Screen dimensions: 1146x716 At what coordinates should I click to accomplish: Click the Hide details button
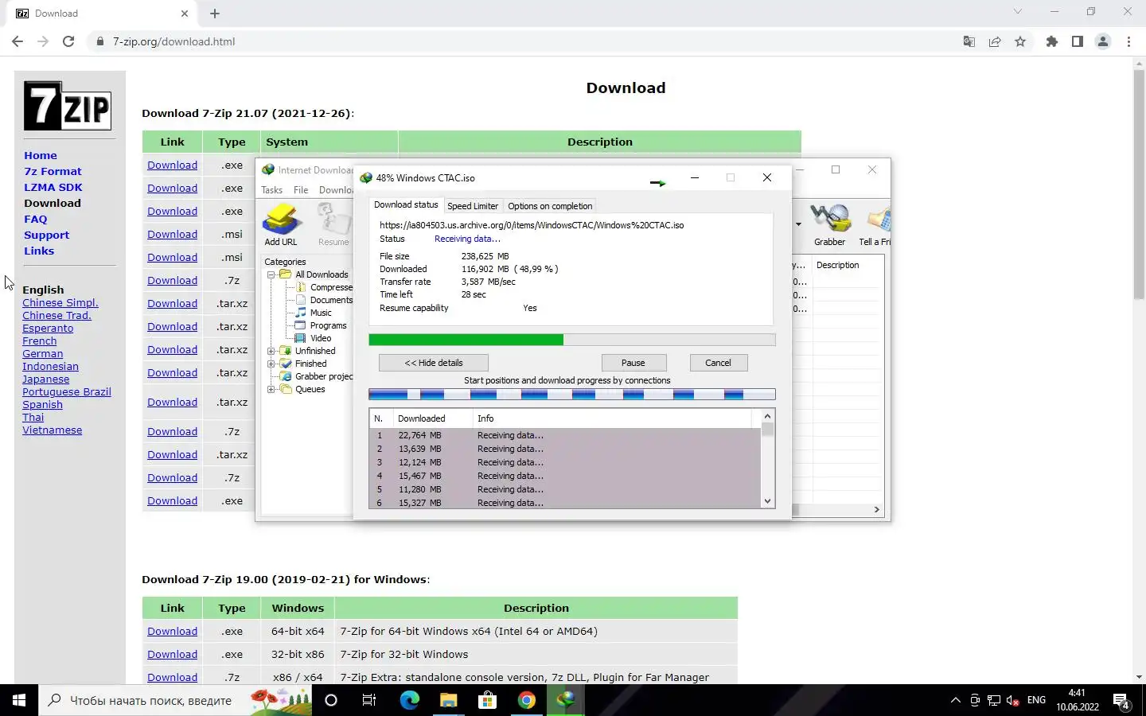434,363
